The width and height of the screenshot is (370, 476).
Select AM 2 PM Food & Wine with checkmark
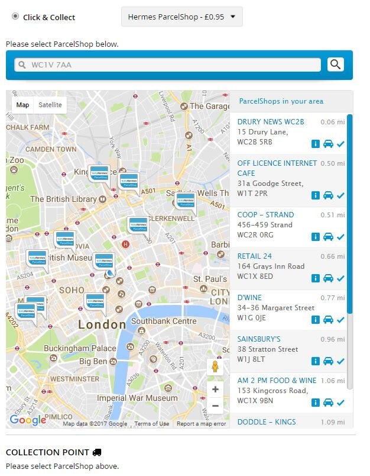tap(340, 403)
